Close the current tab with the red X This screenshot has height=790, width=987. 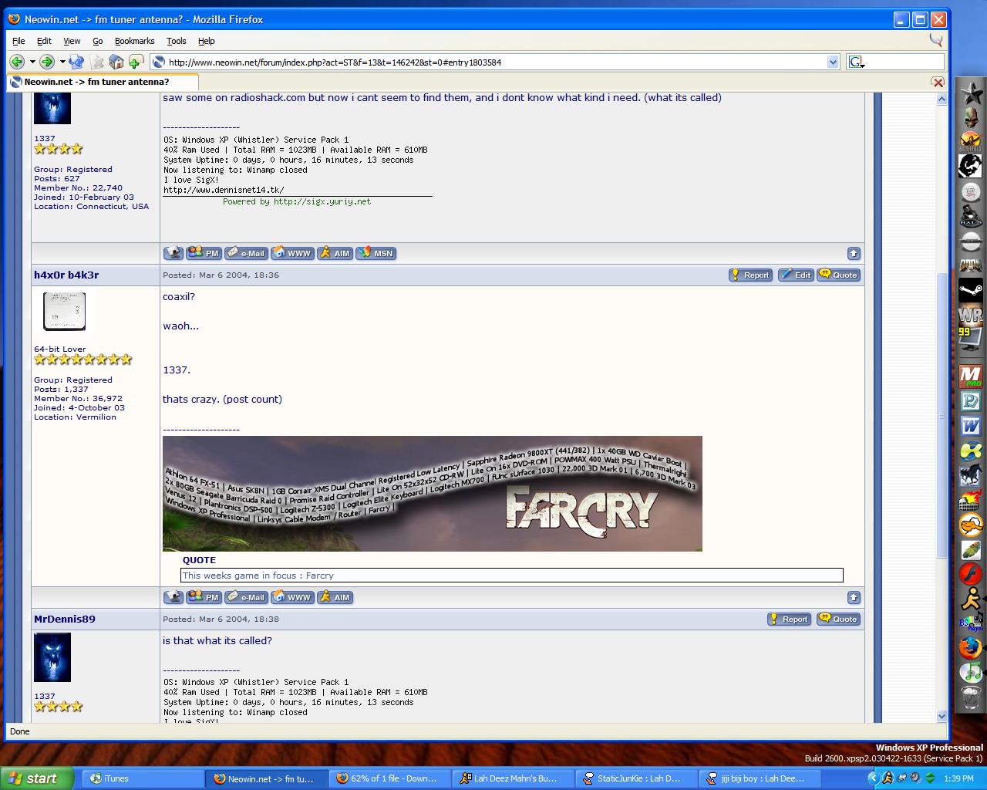(x=938, y=82)
